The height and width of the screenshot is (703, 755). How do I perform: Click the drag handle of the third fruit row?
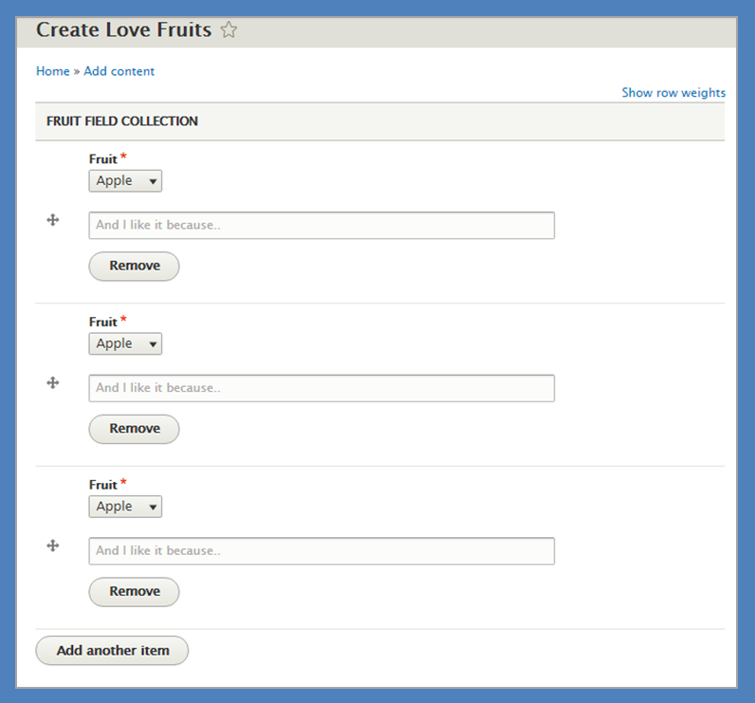click(x=53, y=546)
